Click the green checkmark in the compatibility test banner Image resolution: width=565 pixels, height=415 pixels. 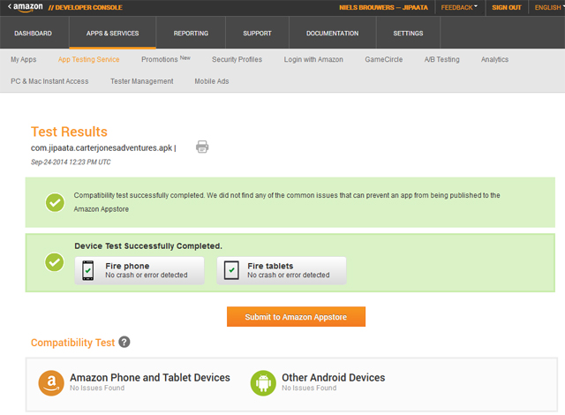pos(55,202)
